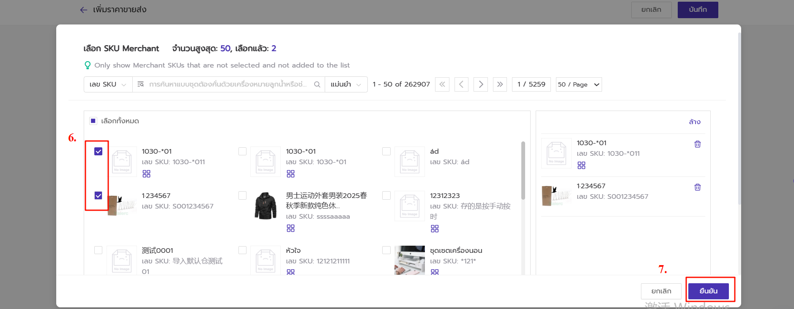Click ยกเลิก in the dialog footer
This screenshot has height=309, width=794.
[x=661, y=291]
